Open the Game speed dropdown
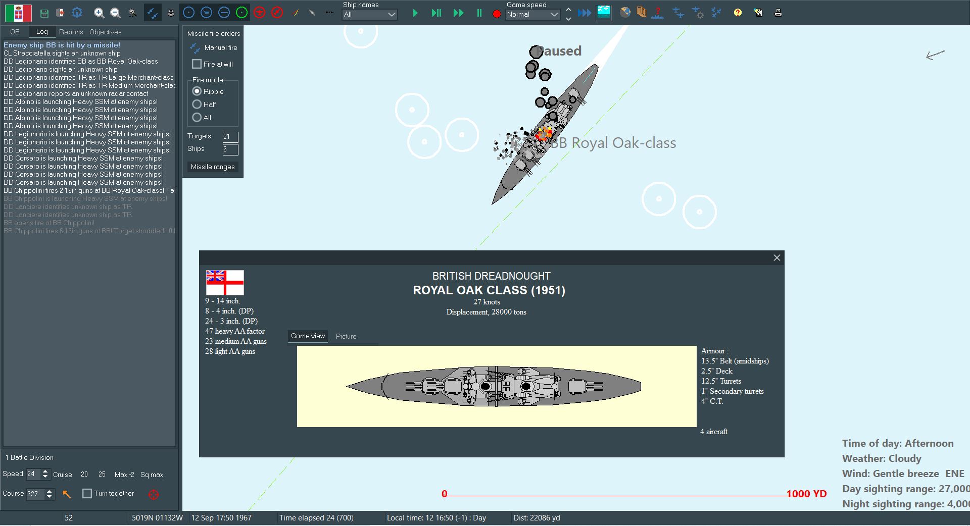Viewport: 970px width, 526px height. (x=533, y=15)
